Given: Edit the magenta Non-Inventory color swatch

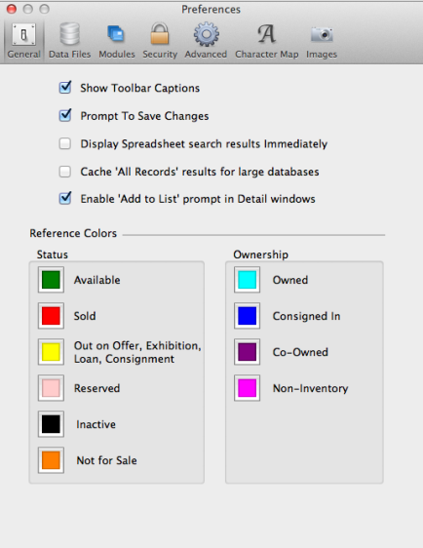Looking at the screenshot, I should click(x=247, y=388).
